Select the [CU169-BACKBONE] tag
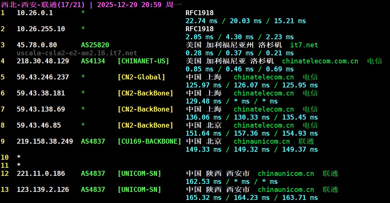The width and height of the screenshot is (390, 203). pos(149,142)
